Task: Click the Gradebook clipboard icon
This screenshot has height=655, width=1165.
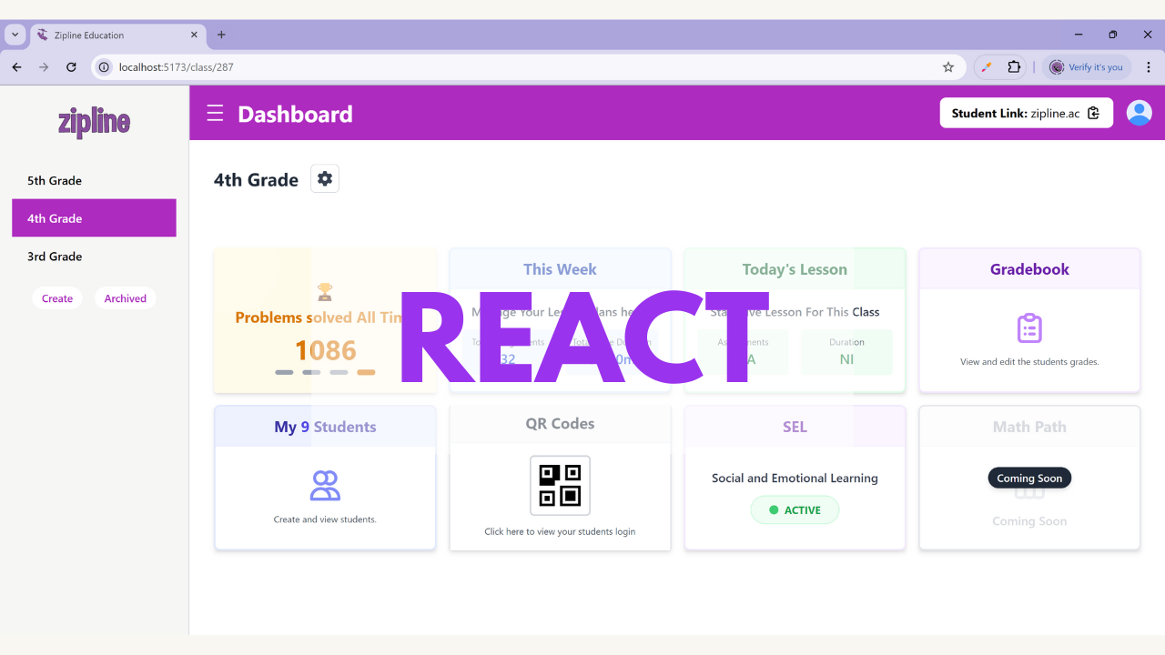Action: click(x=1029, y=328)
